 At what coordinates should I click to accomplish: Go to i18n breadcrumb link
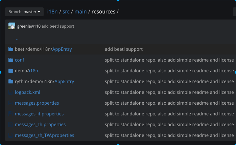click(52, 12)
